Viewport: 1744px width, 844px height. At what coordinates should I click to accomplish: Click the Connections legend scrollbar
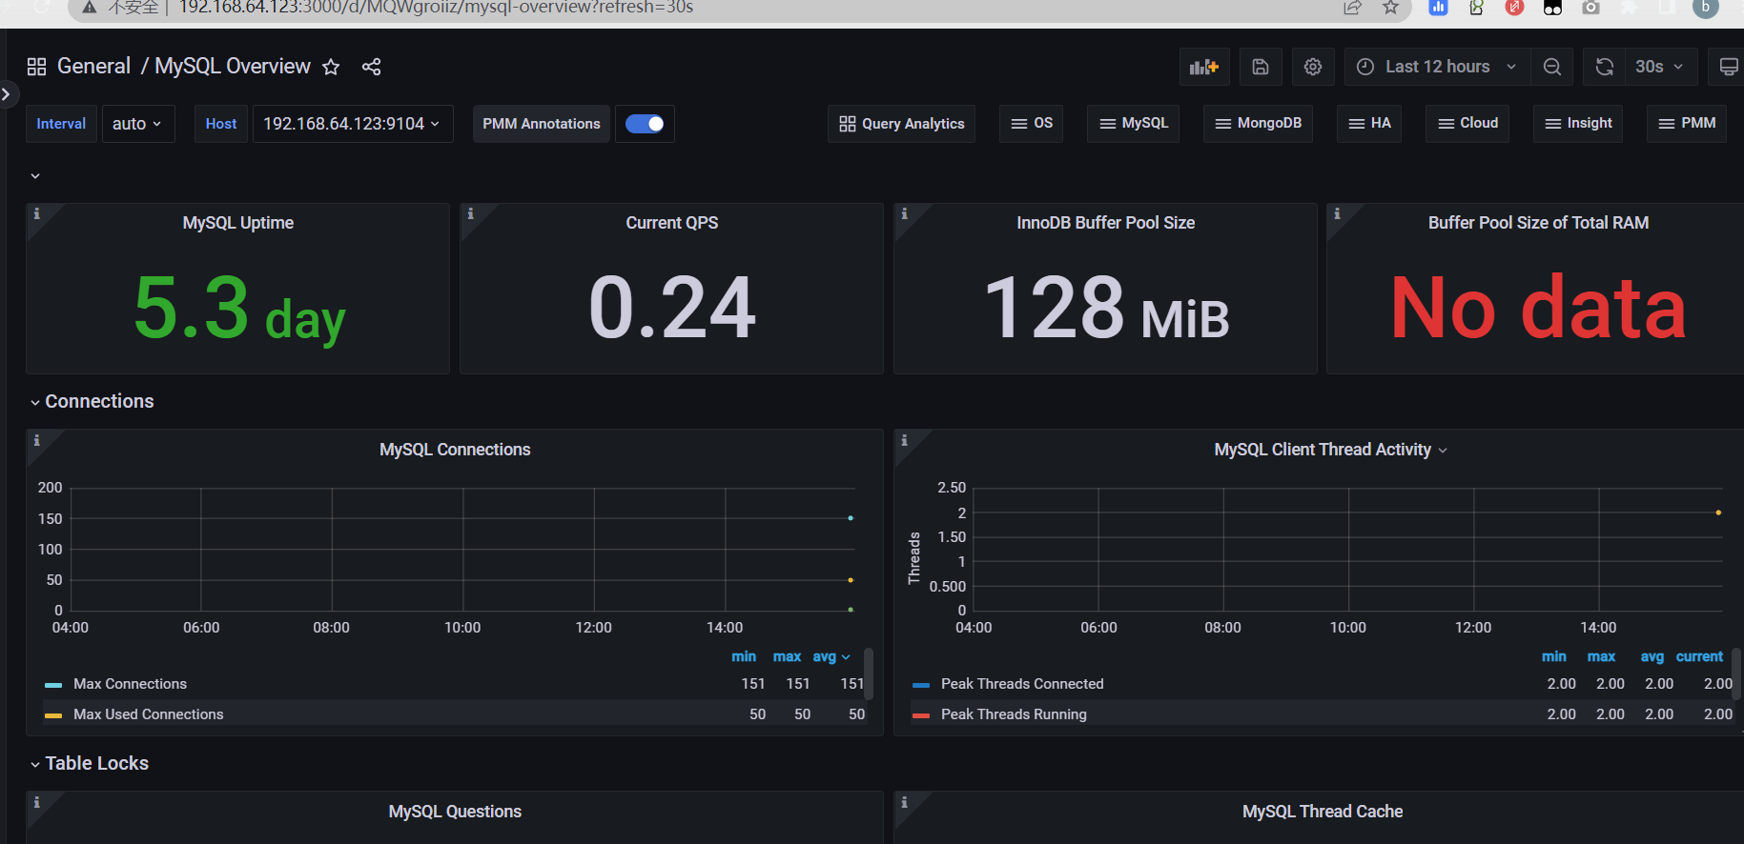pos(869,674)
